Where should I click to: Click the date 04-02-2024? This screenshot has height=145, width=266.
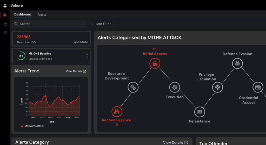[x=81, y=42]
